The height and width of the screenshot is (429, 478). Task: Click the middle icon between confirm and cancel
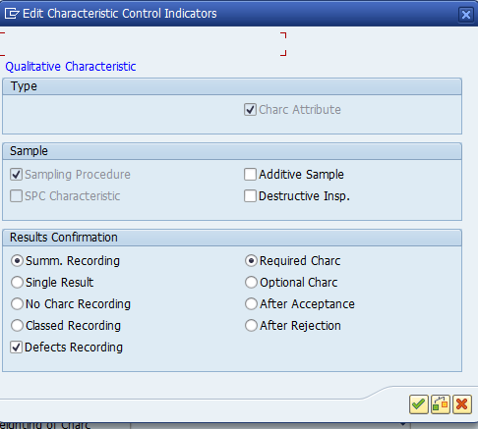[x=441, y=404]
